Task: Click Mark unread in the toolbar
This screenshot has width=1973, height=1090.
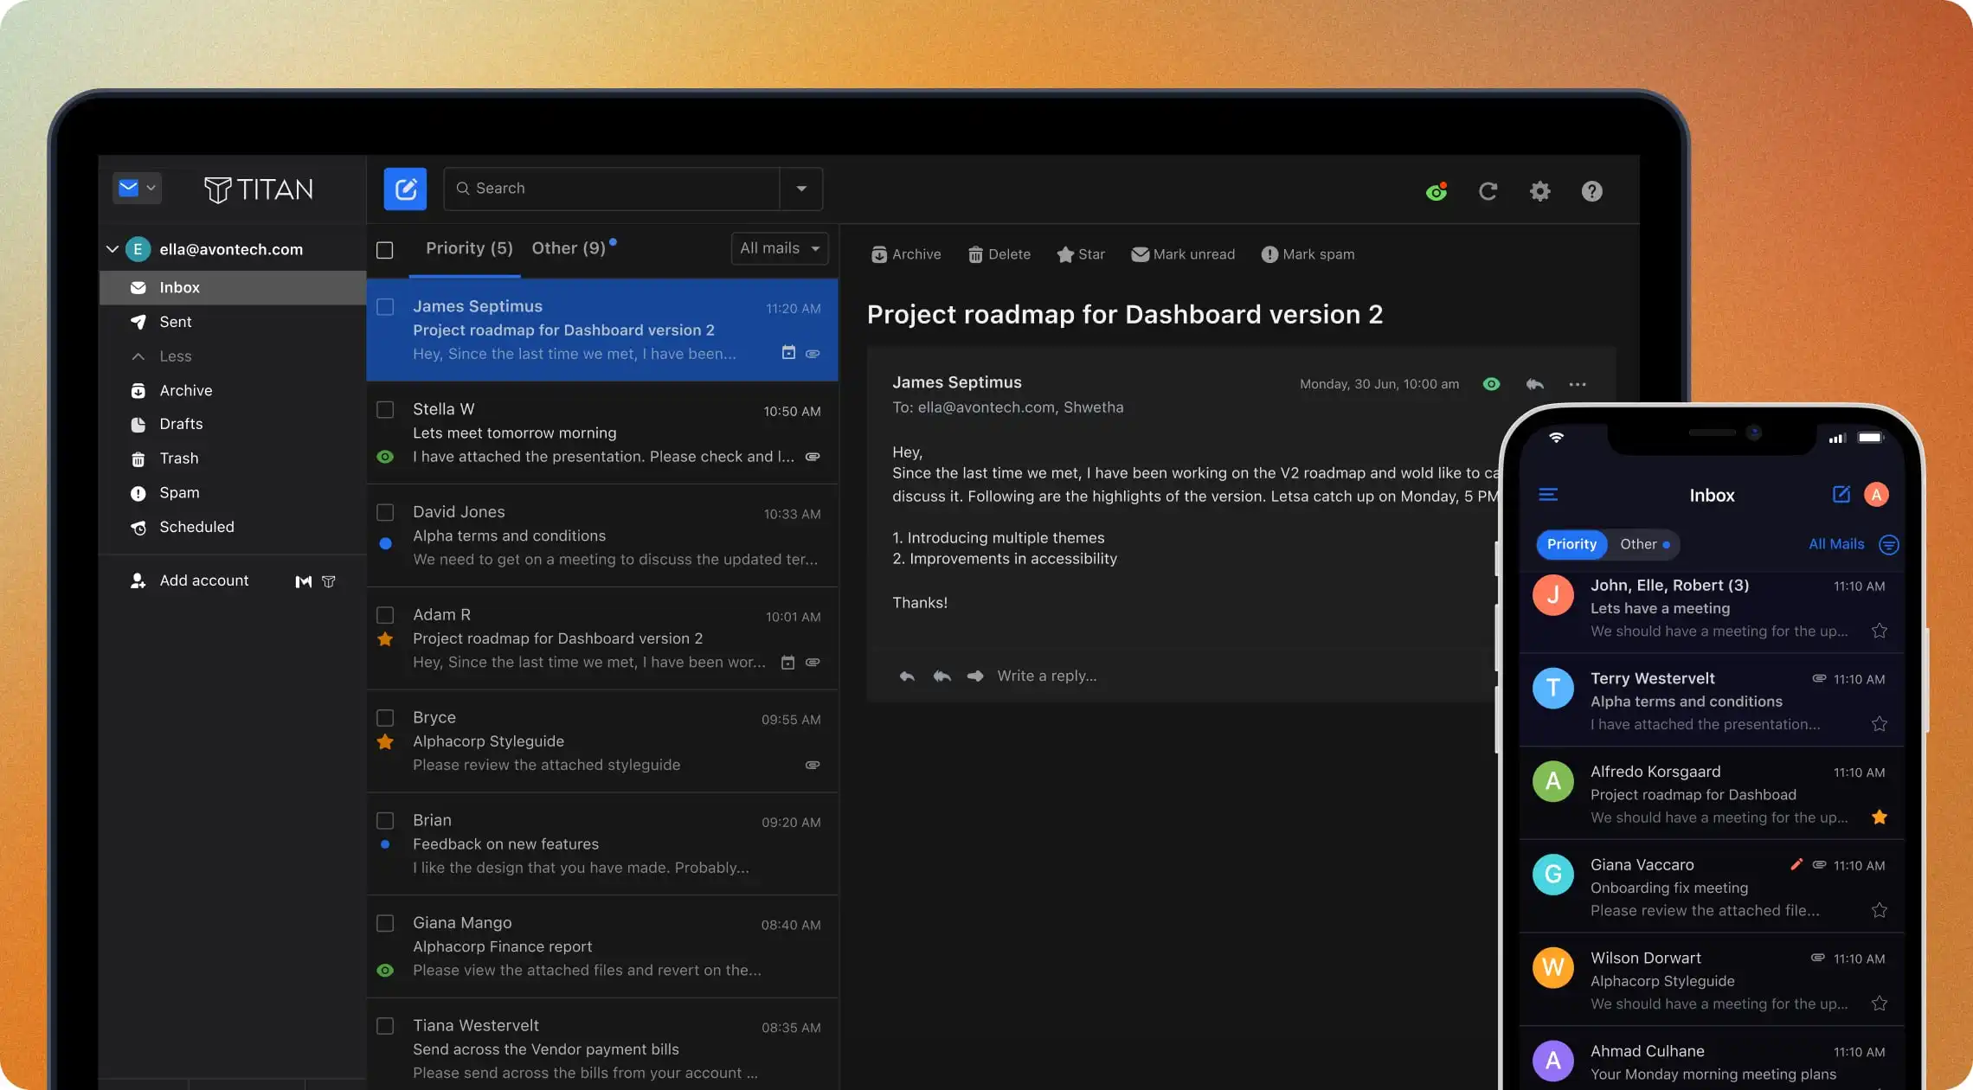Action: point(1183,254)
